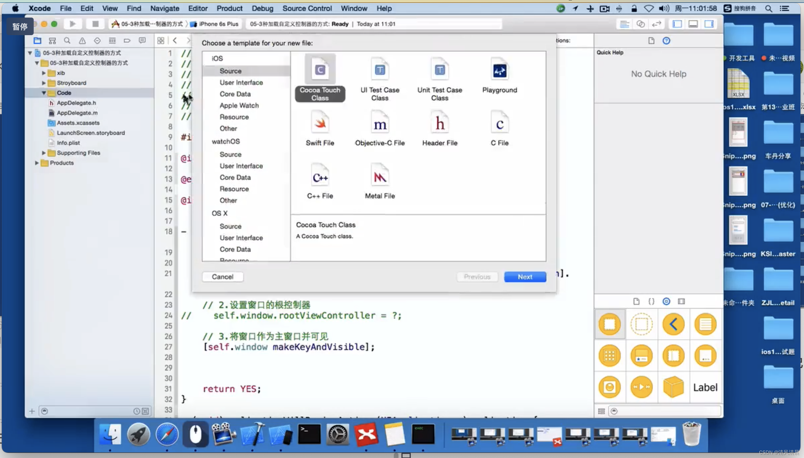Select Metal File template
Image resolution: width=804 pixels, height=458 pixels.
pyautogui.click(x=380, y=182)
